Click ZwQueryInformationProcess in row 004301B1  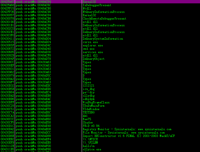103,25
